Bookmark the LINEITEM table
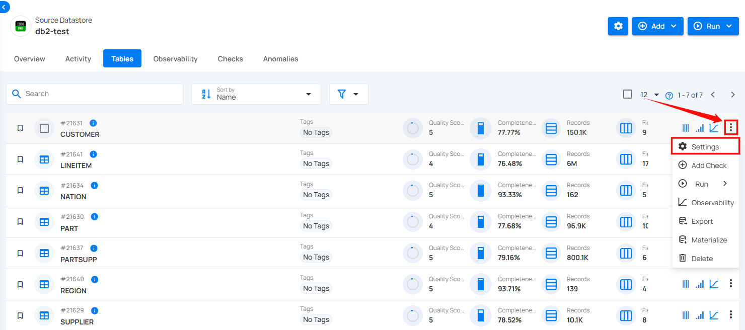The image size is (745, 330). [x=20, y=159]
